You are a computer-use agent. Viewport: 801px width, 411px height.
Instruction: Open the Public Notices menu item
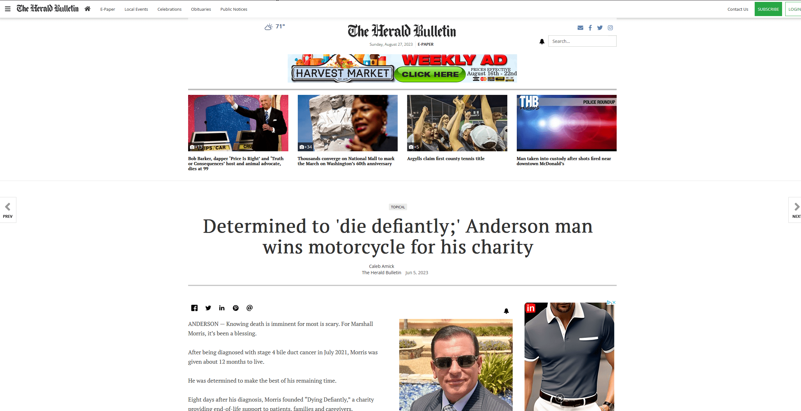[234, 9]
